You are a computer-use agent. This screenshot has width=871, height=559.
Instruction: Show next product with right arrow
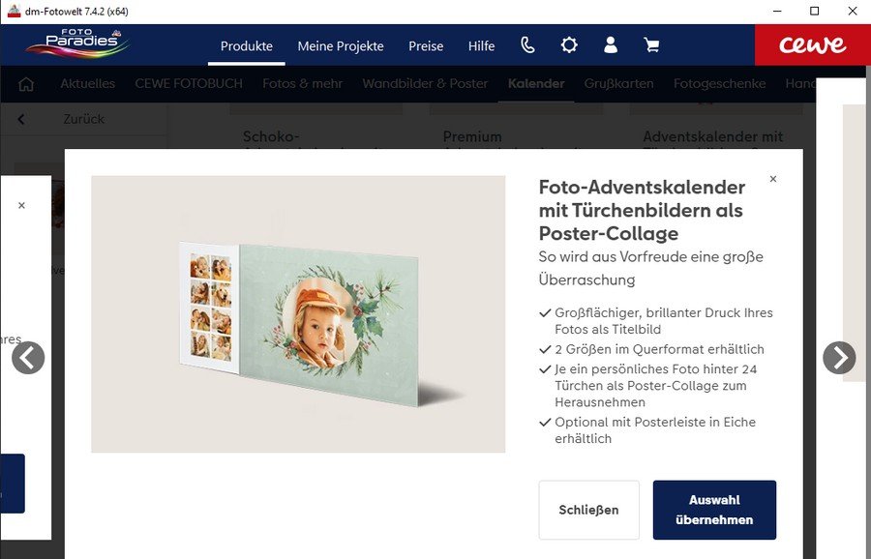839,358
